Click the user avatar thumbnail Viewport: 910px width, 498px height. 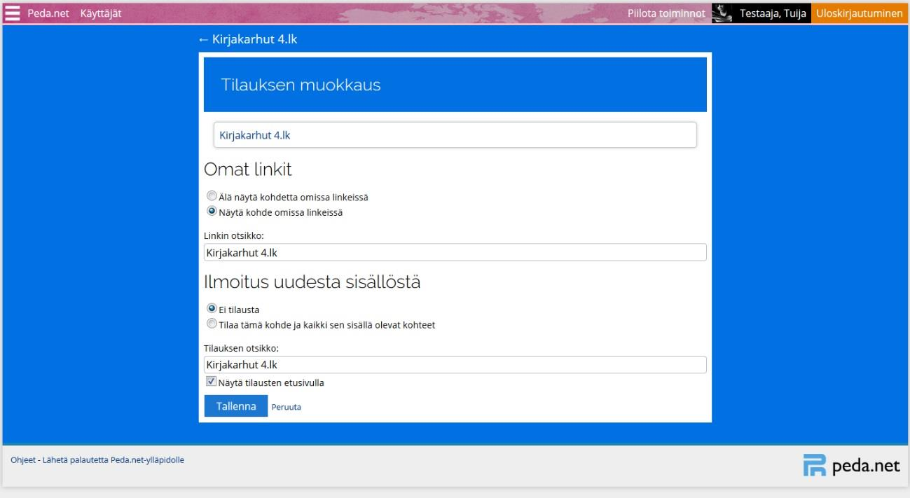(x=722, y=14)
